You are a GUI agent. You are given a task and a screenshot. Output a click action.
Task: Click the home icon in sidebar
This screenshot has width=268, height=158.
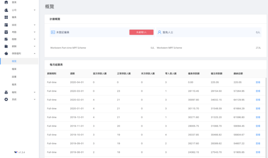pyautogui.click(x=6, y=2)
